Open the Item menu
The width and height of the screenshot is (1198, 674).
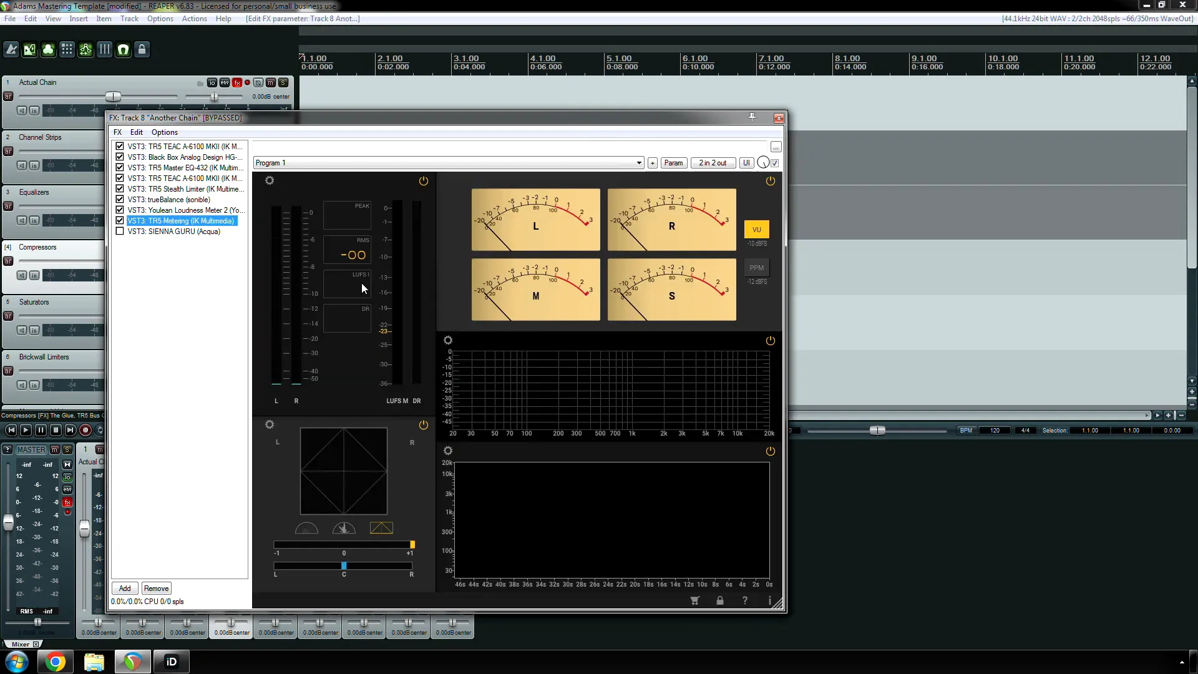coord(104,19)
